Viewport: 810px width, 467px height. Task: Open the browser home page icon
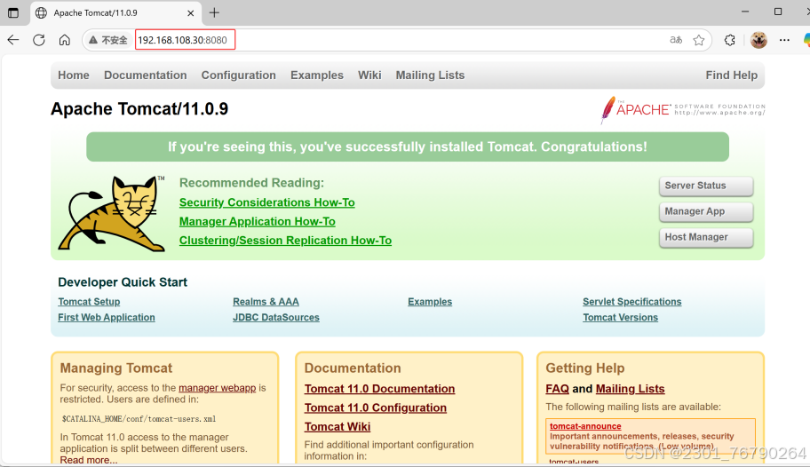click(x=65, y=40)
